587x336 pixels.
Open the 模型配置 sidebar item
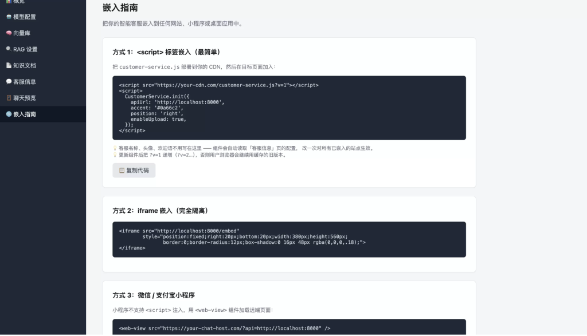(x=42, y=17)
